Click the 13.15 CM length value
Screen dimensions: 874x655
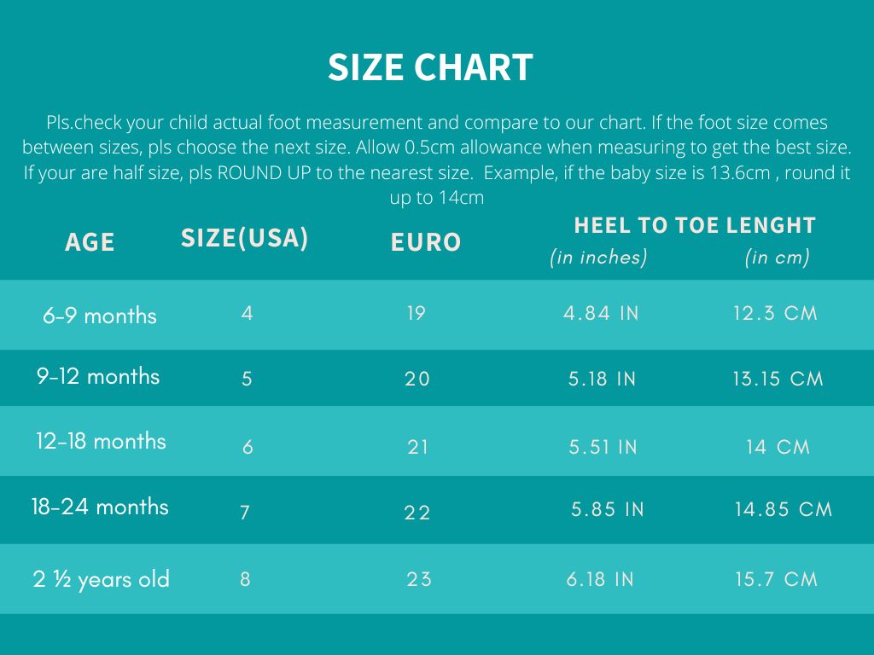click(778, 379)
